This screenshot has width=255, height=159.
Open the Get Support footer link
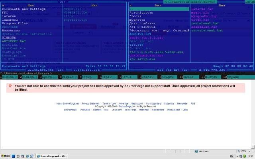tap(137, 103)
